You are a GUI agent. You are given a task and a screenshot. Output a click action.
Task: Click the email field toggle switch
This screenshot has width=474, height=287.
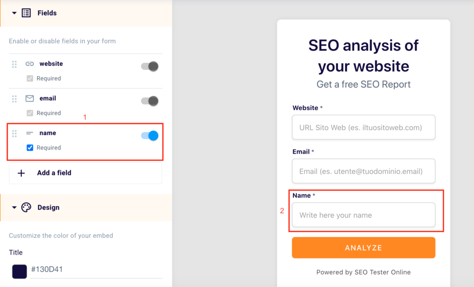(x=150, y=101)
